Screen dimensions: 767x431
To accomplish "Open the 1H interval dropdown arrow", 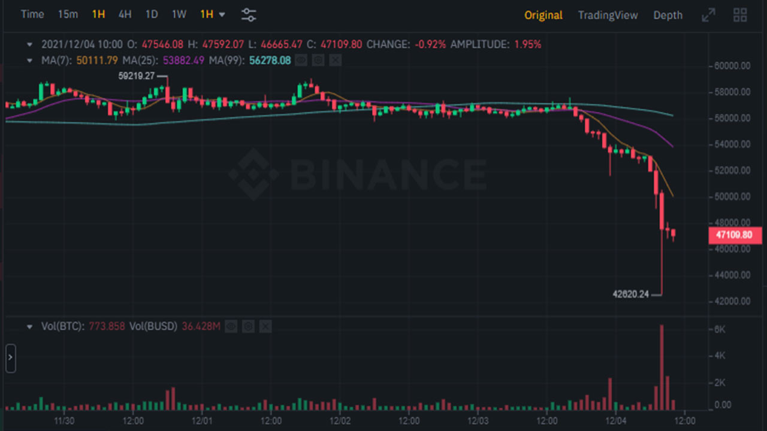I will (x=222, y=14).
